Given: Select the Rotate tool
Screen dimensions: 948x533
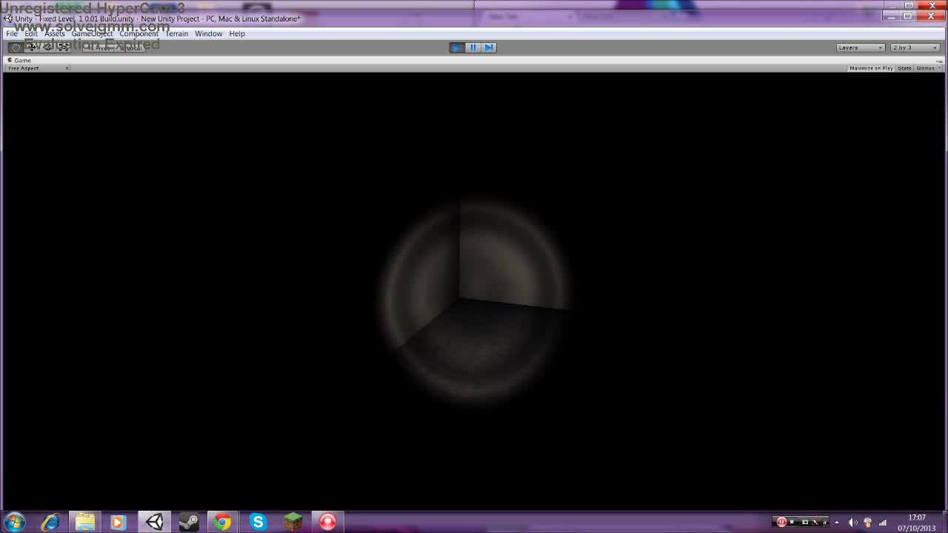Looking at the screenshot, I should coord(47,46).
